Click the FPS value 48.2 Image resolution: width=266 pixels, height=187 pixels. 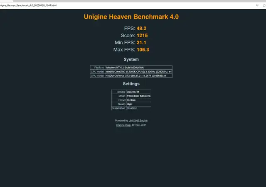click(x=141, y=28)
